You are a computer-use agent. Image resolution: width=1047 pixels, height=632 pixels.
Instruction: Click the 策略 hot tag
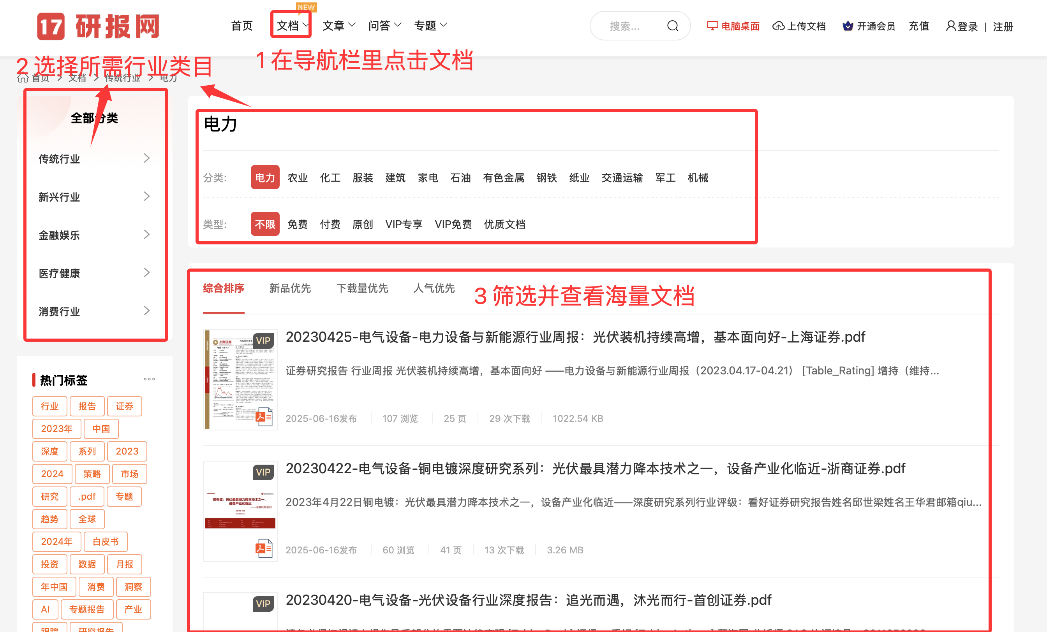coord(92,474)
